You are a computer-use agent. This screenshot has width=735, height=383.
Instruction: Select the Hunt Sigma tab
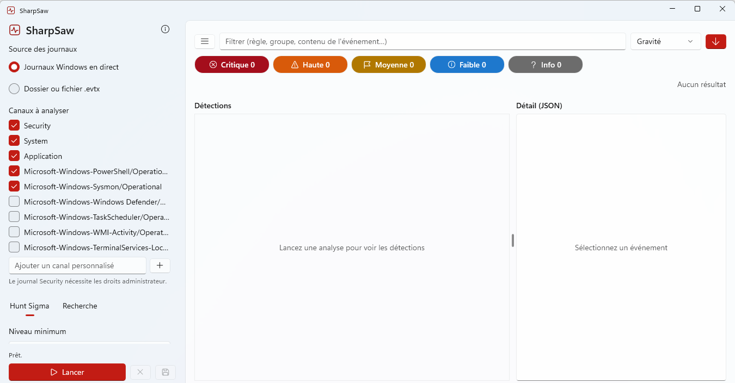[29, 306]
